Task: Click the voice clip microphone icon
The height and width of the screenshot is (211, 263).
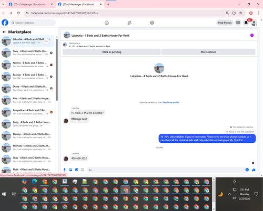Action: pyautogui.click(x=65, y=170)
